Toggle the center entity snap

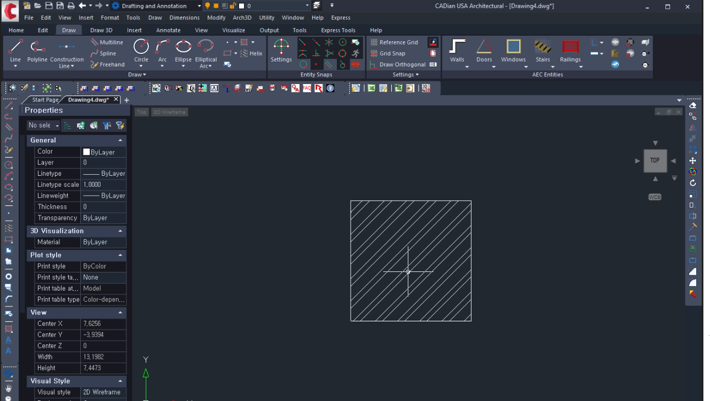pos(342,42)
